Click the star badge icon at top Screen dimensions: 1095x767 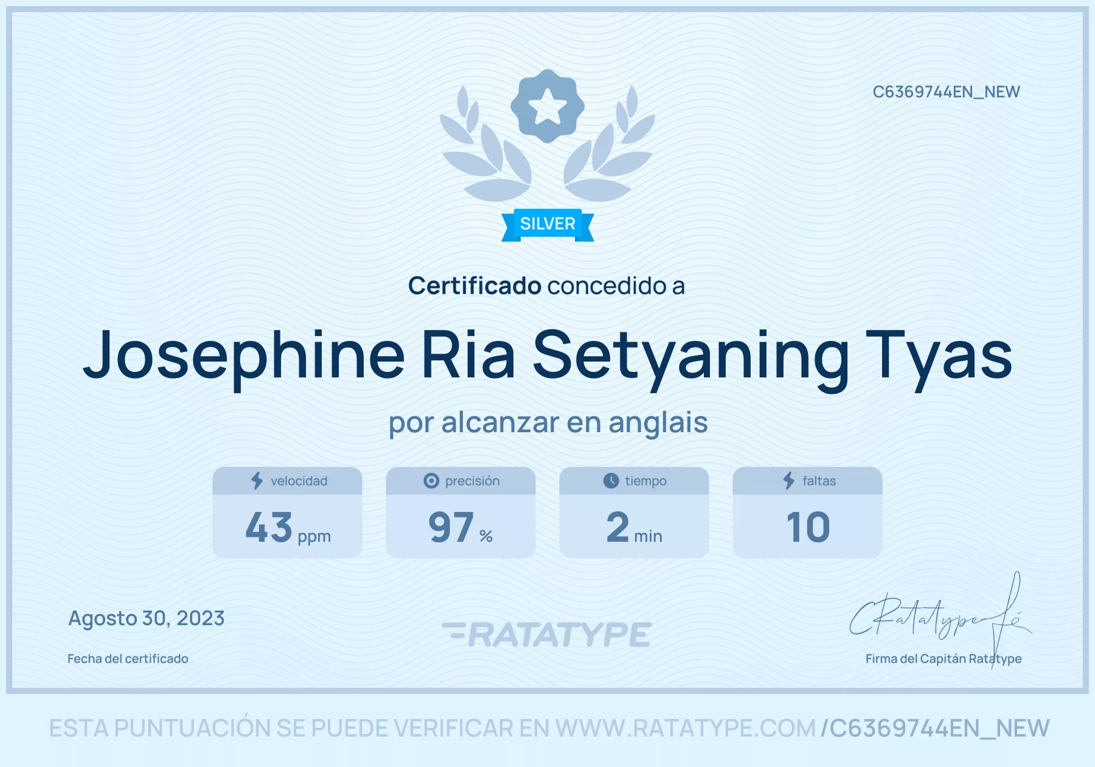coord(547,106)
